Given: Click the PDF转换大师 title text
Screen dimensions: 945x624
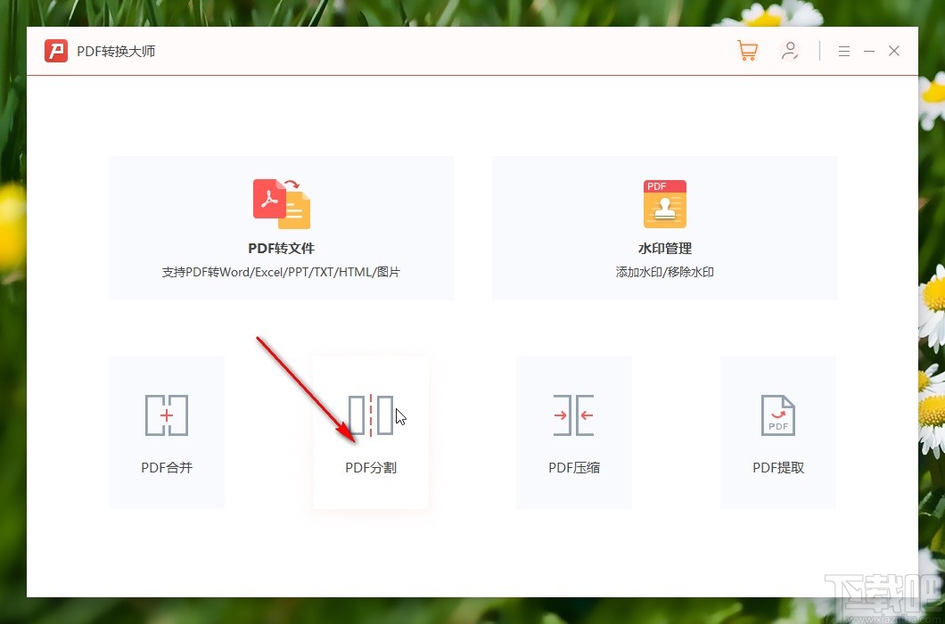Looking at the screenshot, I should pos(115,51).
